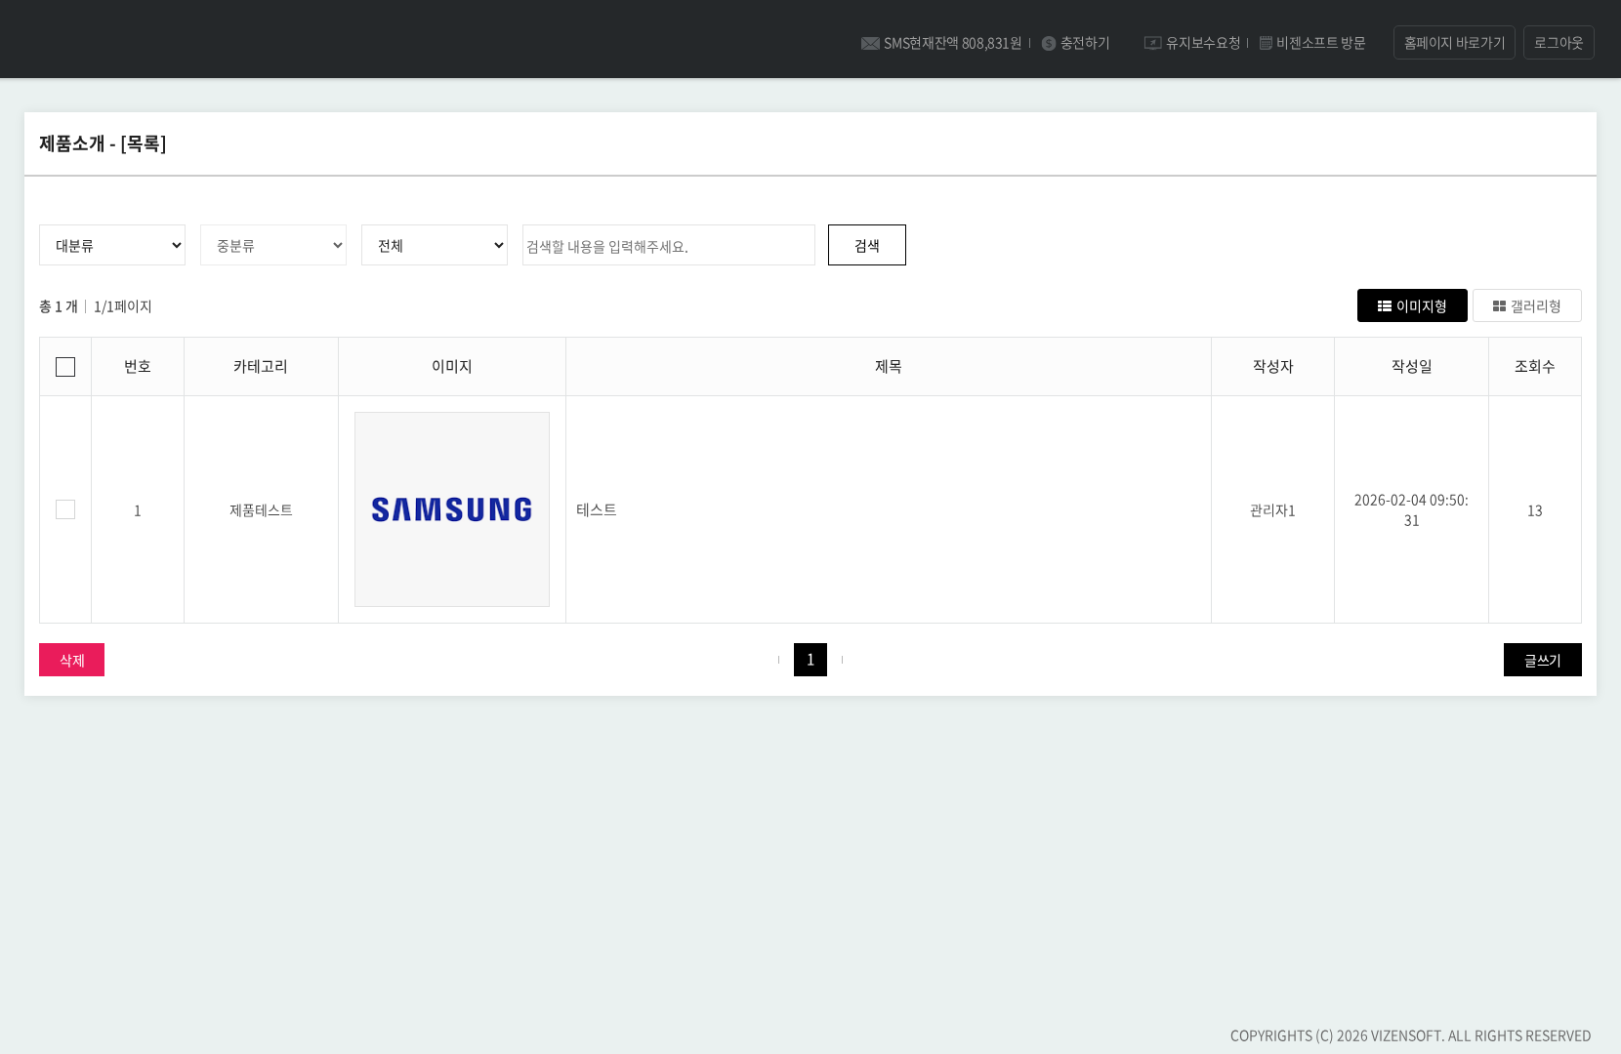Toggle the select-all checkbox in table header
The height and width of the screenshot is (1054, 1621).
[65, 367]
